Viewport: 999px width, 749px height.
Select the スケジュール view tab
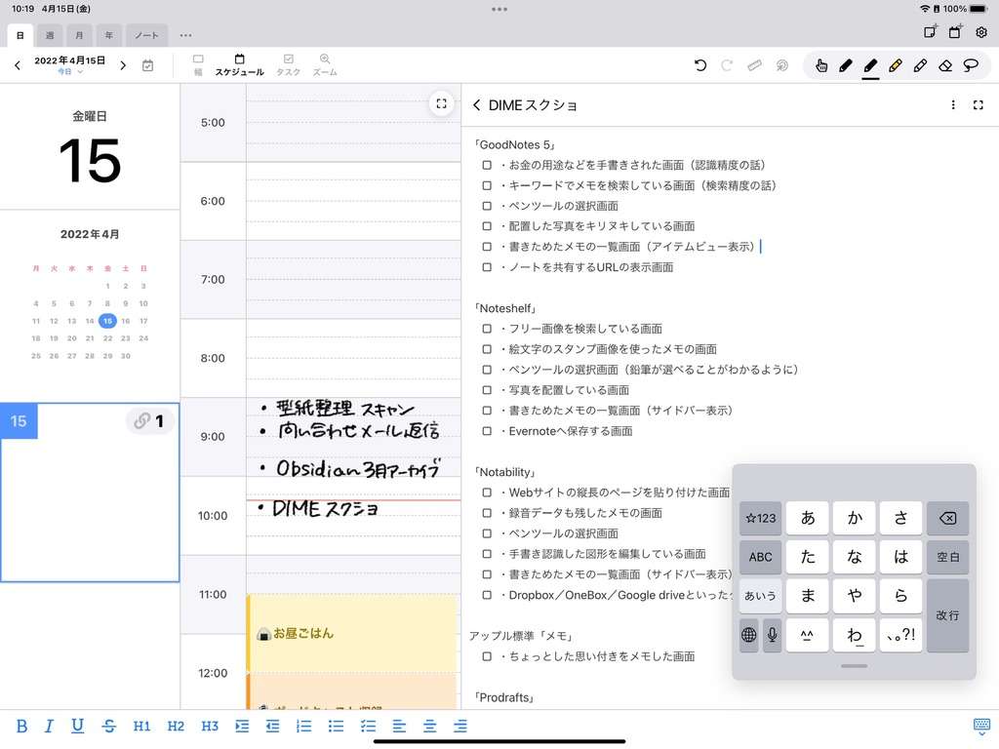click(240, 65)
